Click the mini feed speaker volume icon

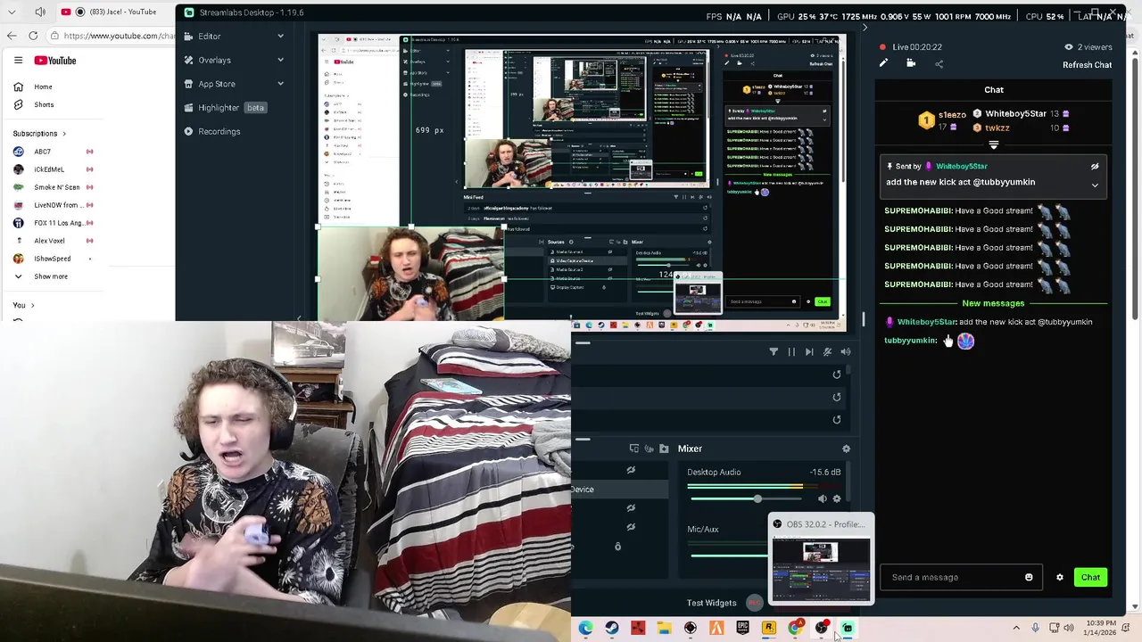point(846,352)
